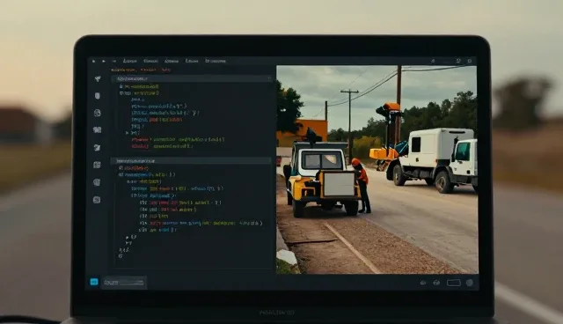Close the upper code panel with its X button
Image resolution: width=563 pixels, height=324 pixels.
268,78
